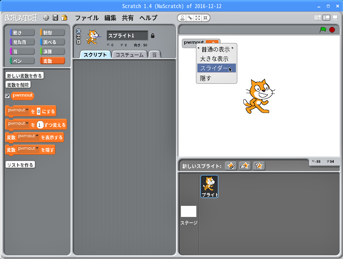Open the 共有 menu
343x259 pixels.
coord(128,18)
